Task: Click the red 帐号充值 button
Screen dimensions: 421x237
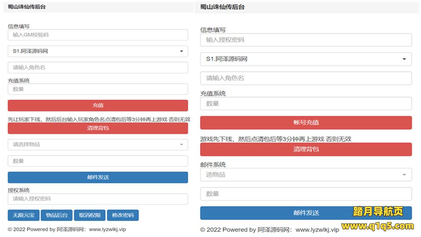Action: (x=306, y=122)
